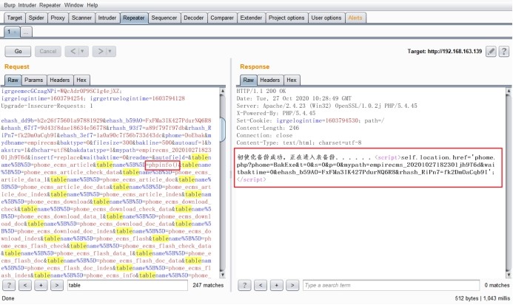Screen dimensions: 513x305
Task: Select the Request Raw tab
Action: [13, 80]
